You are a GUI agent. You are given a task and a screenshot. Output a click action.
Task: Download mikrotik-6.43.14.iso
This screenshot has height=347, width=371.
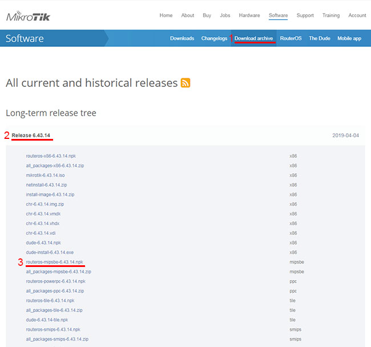[x=45, y=176]
